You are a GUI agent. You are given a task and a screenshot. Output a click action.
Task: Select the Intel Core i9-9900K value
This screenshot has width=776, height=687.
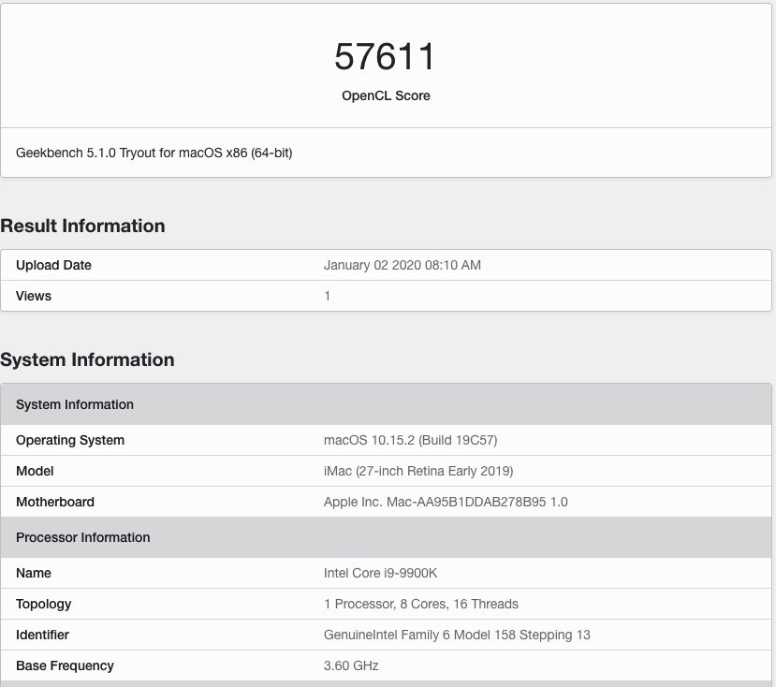coord(380,573)
